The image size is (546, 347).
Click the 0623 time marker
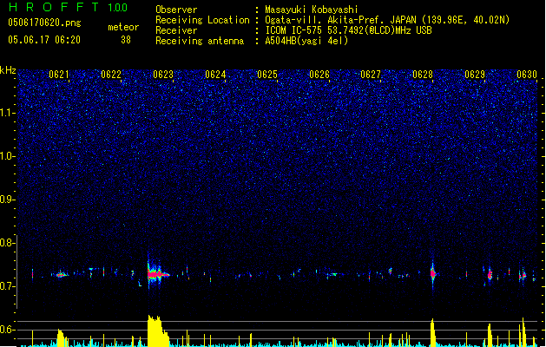click(163, 75)
